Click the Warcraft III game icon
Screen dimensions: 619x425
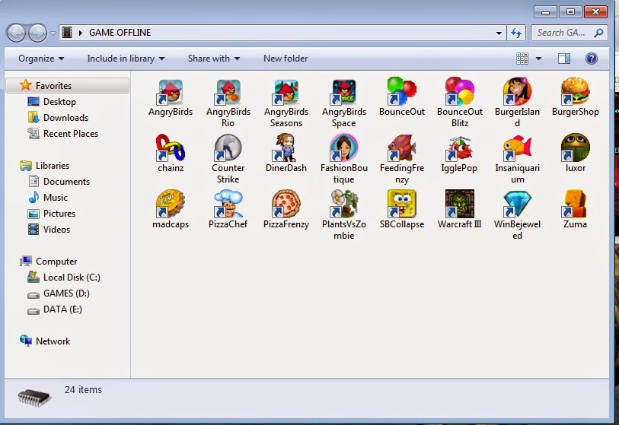pyautogui.click(x=459, y=204)
